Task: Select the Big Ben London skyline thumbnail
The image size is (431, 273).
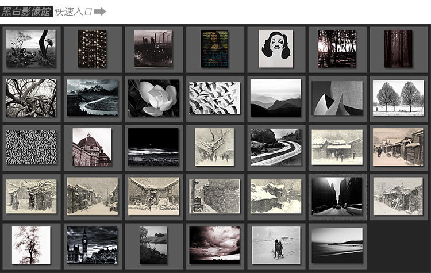Action: [92, 245]
